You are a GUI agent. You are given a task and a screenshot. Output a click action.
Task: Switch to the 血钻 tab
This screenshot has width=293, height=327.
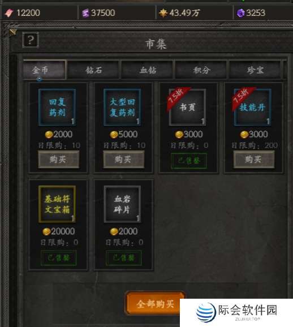pos(148,70)
